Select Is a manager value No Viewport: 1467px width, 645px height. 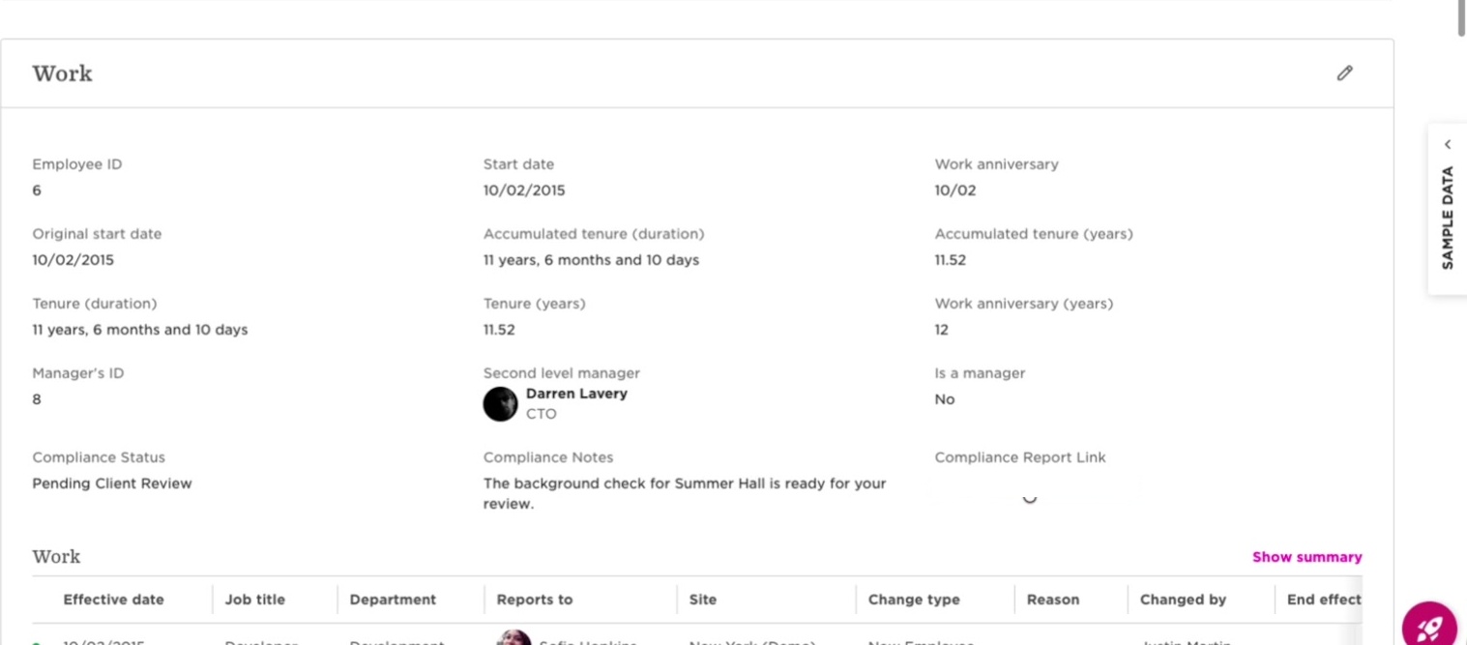pyautogui.click(x=945, y=399)
